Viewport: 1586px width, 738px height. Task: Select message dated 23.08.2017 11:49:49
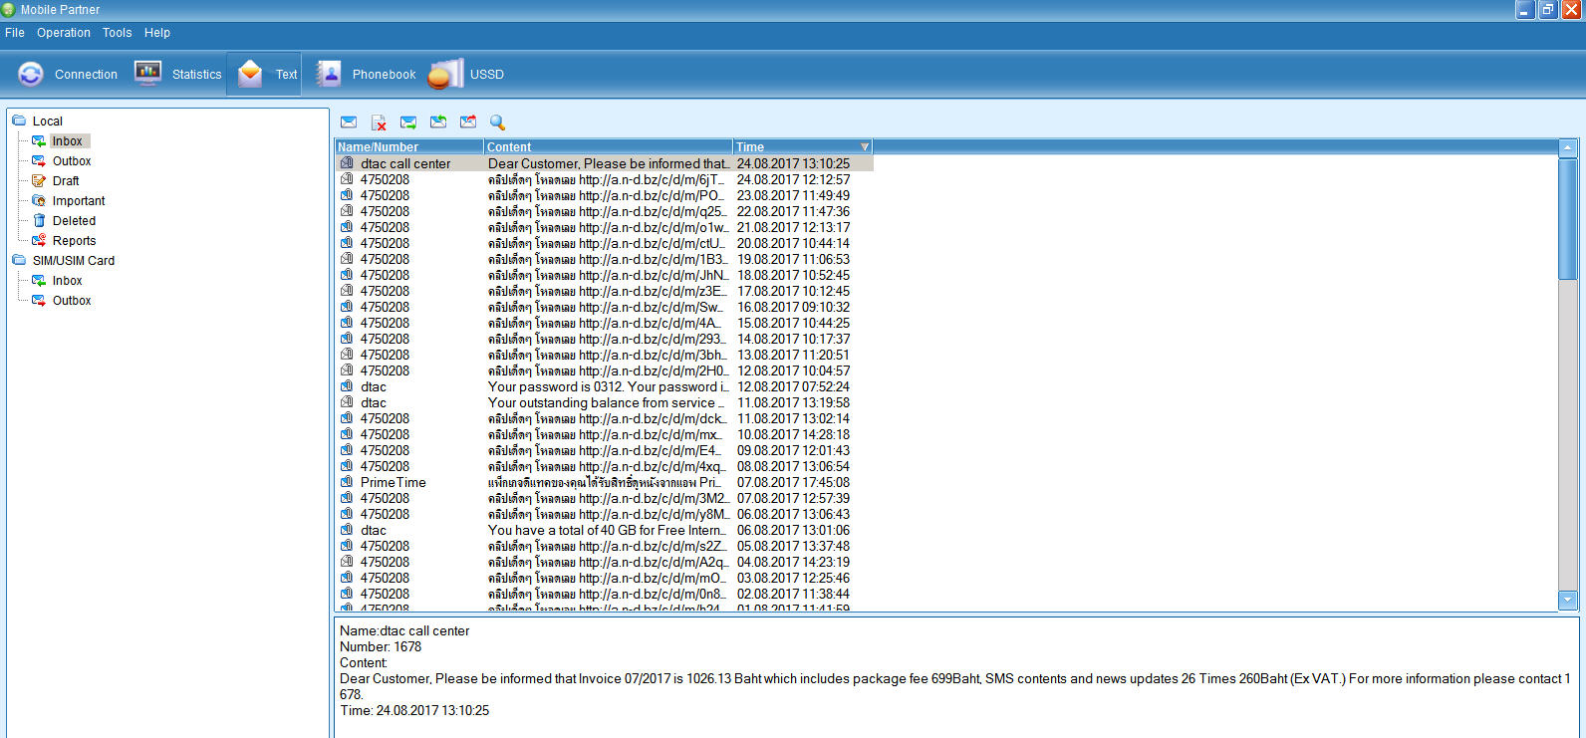click(x=604, y=195)
